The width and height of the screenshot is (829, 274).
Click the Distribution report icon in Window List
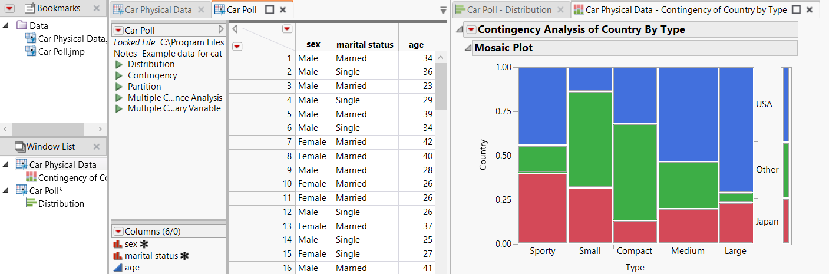[x=31, y=204]
